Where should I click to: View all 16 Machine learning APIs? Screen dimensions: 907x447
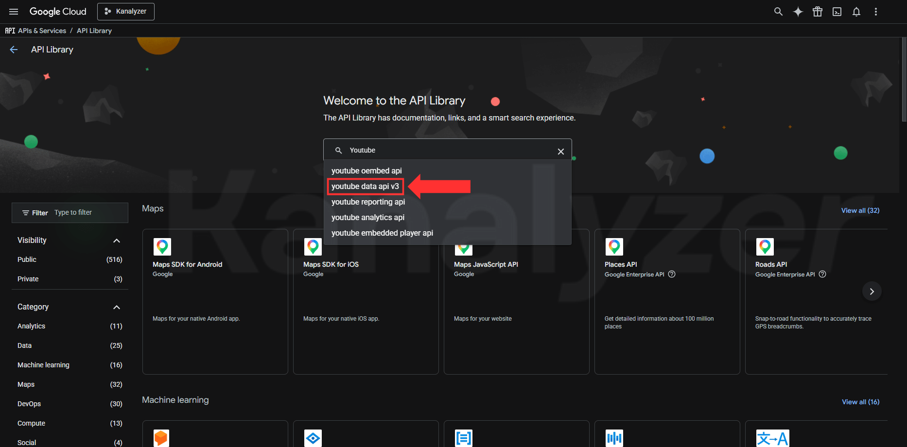point(860,402)
